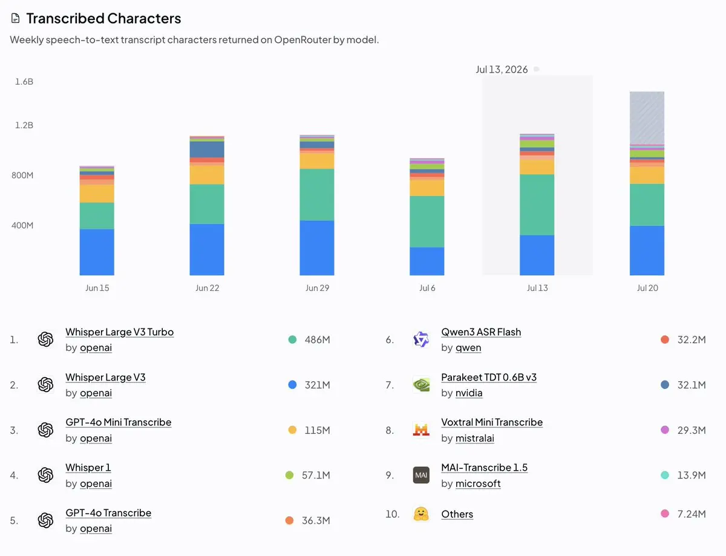Click the Jul 13 axis label
The image size is (726, 556).
pyautogui.click(x=537, y=288)
